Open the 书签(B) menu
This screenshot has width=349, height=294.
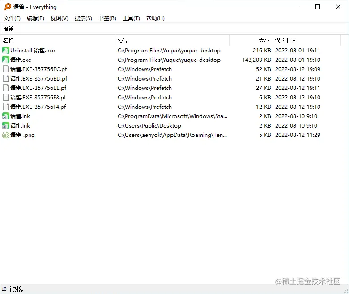[x=107, y=18]
